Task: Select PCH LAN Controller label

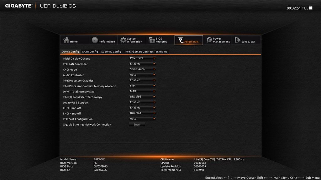Action: 75,64
